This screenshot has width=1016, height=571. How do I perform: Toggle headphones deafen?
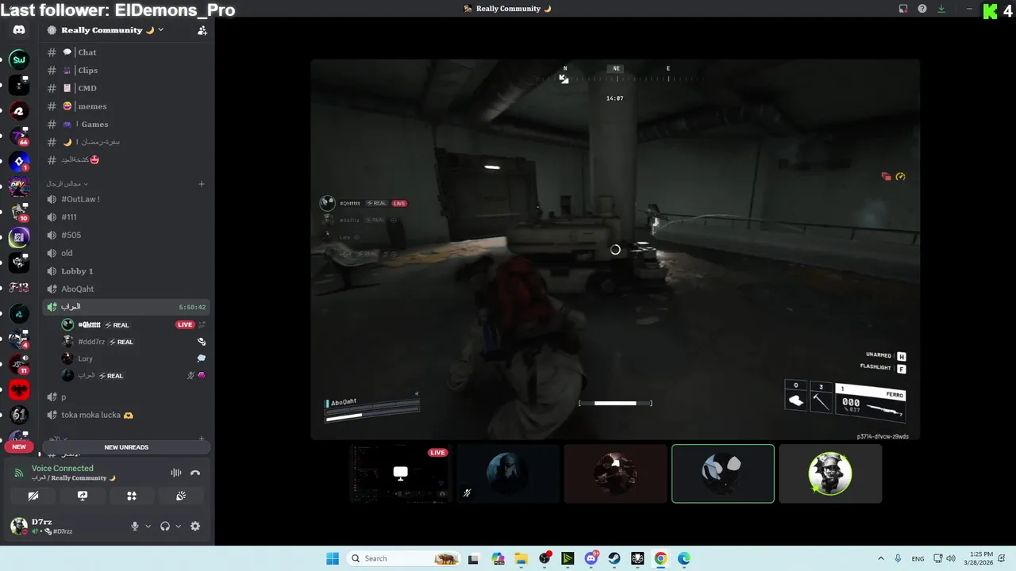165,526
